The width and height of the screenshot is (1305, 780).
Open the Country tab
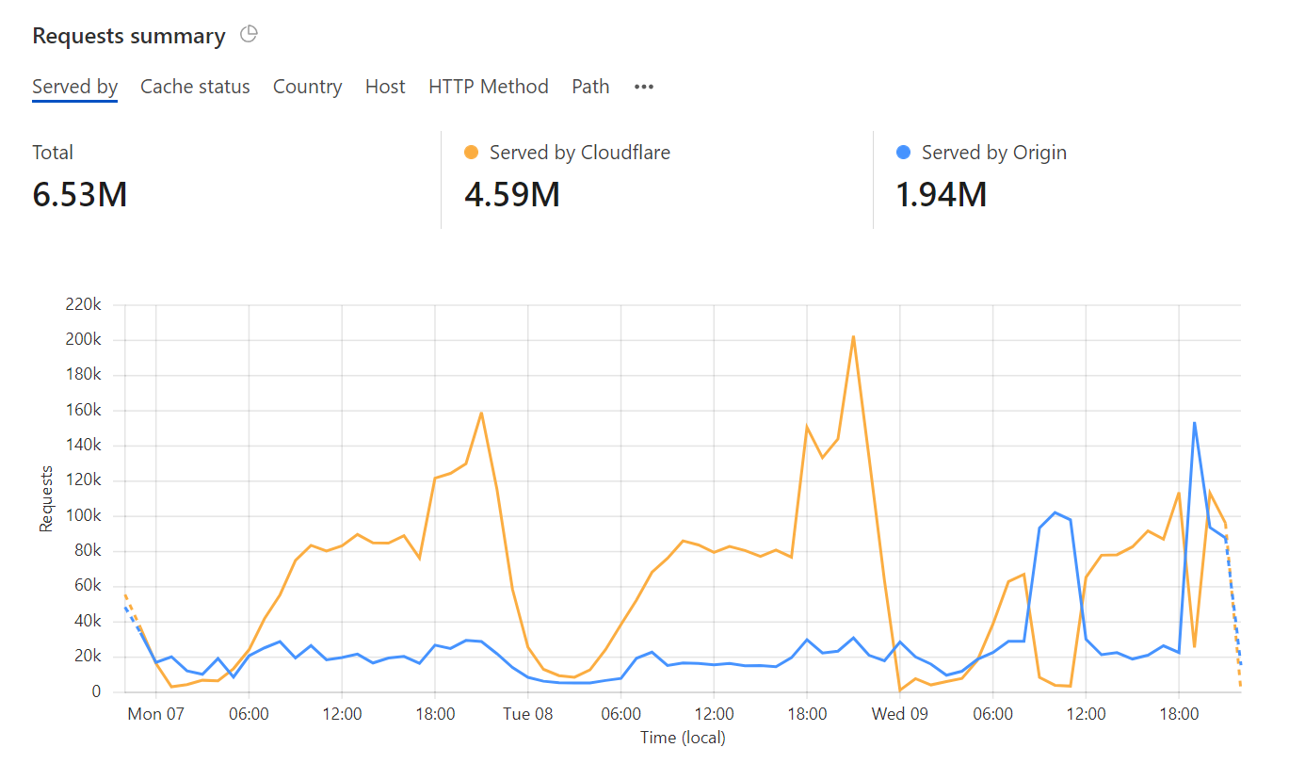307,87
